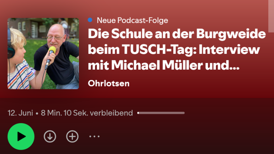
Task: Click the scrollbar thumb at the top right
Action: tap(271, 16)
